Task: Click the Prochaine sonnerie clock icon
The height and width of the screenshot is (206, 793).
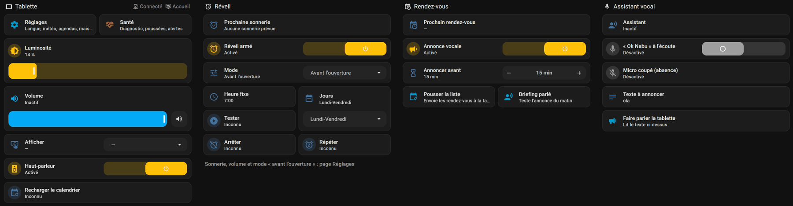Action: click(214, 25)
